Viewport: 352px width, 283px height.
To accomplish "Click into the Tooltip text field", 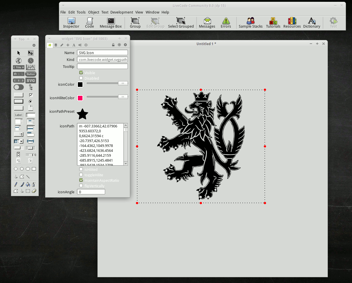I will tap(102, 66).
